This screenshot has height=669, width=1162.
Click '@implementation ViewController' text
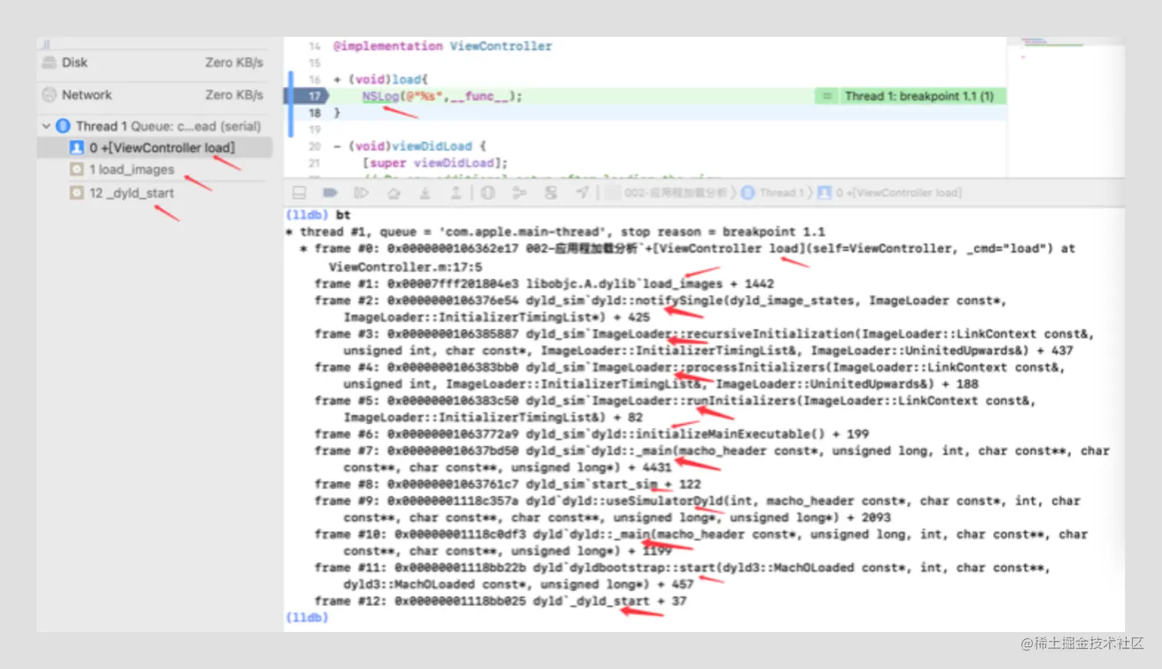tap(442, 46)
